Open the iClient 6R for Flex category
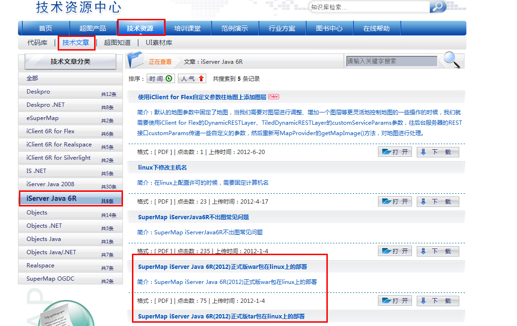 70,131
